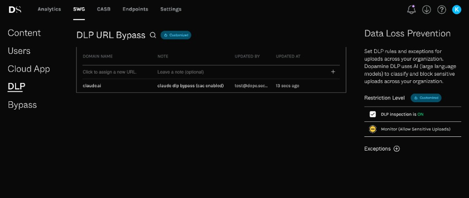Image resolution: width=469 pixels, height=198 pixels.
Task: Click the Customized badge beside Restriction Level
Action: (x=426, y=98)
